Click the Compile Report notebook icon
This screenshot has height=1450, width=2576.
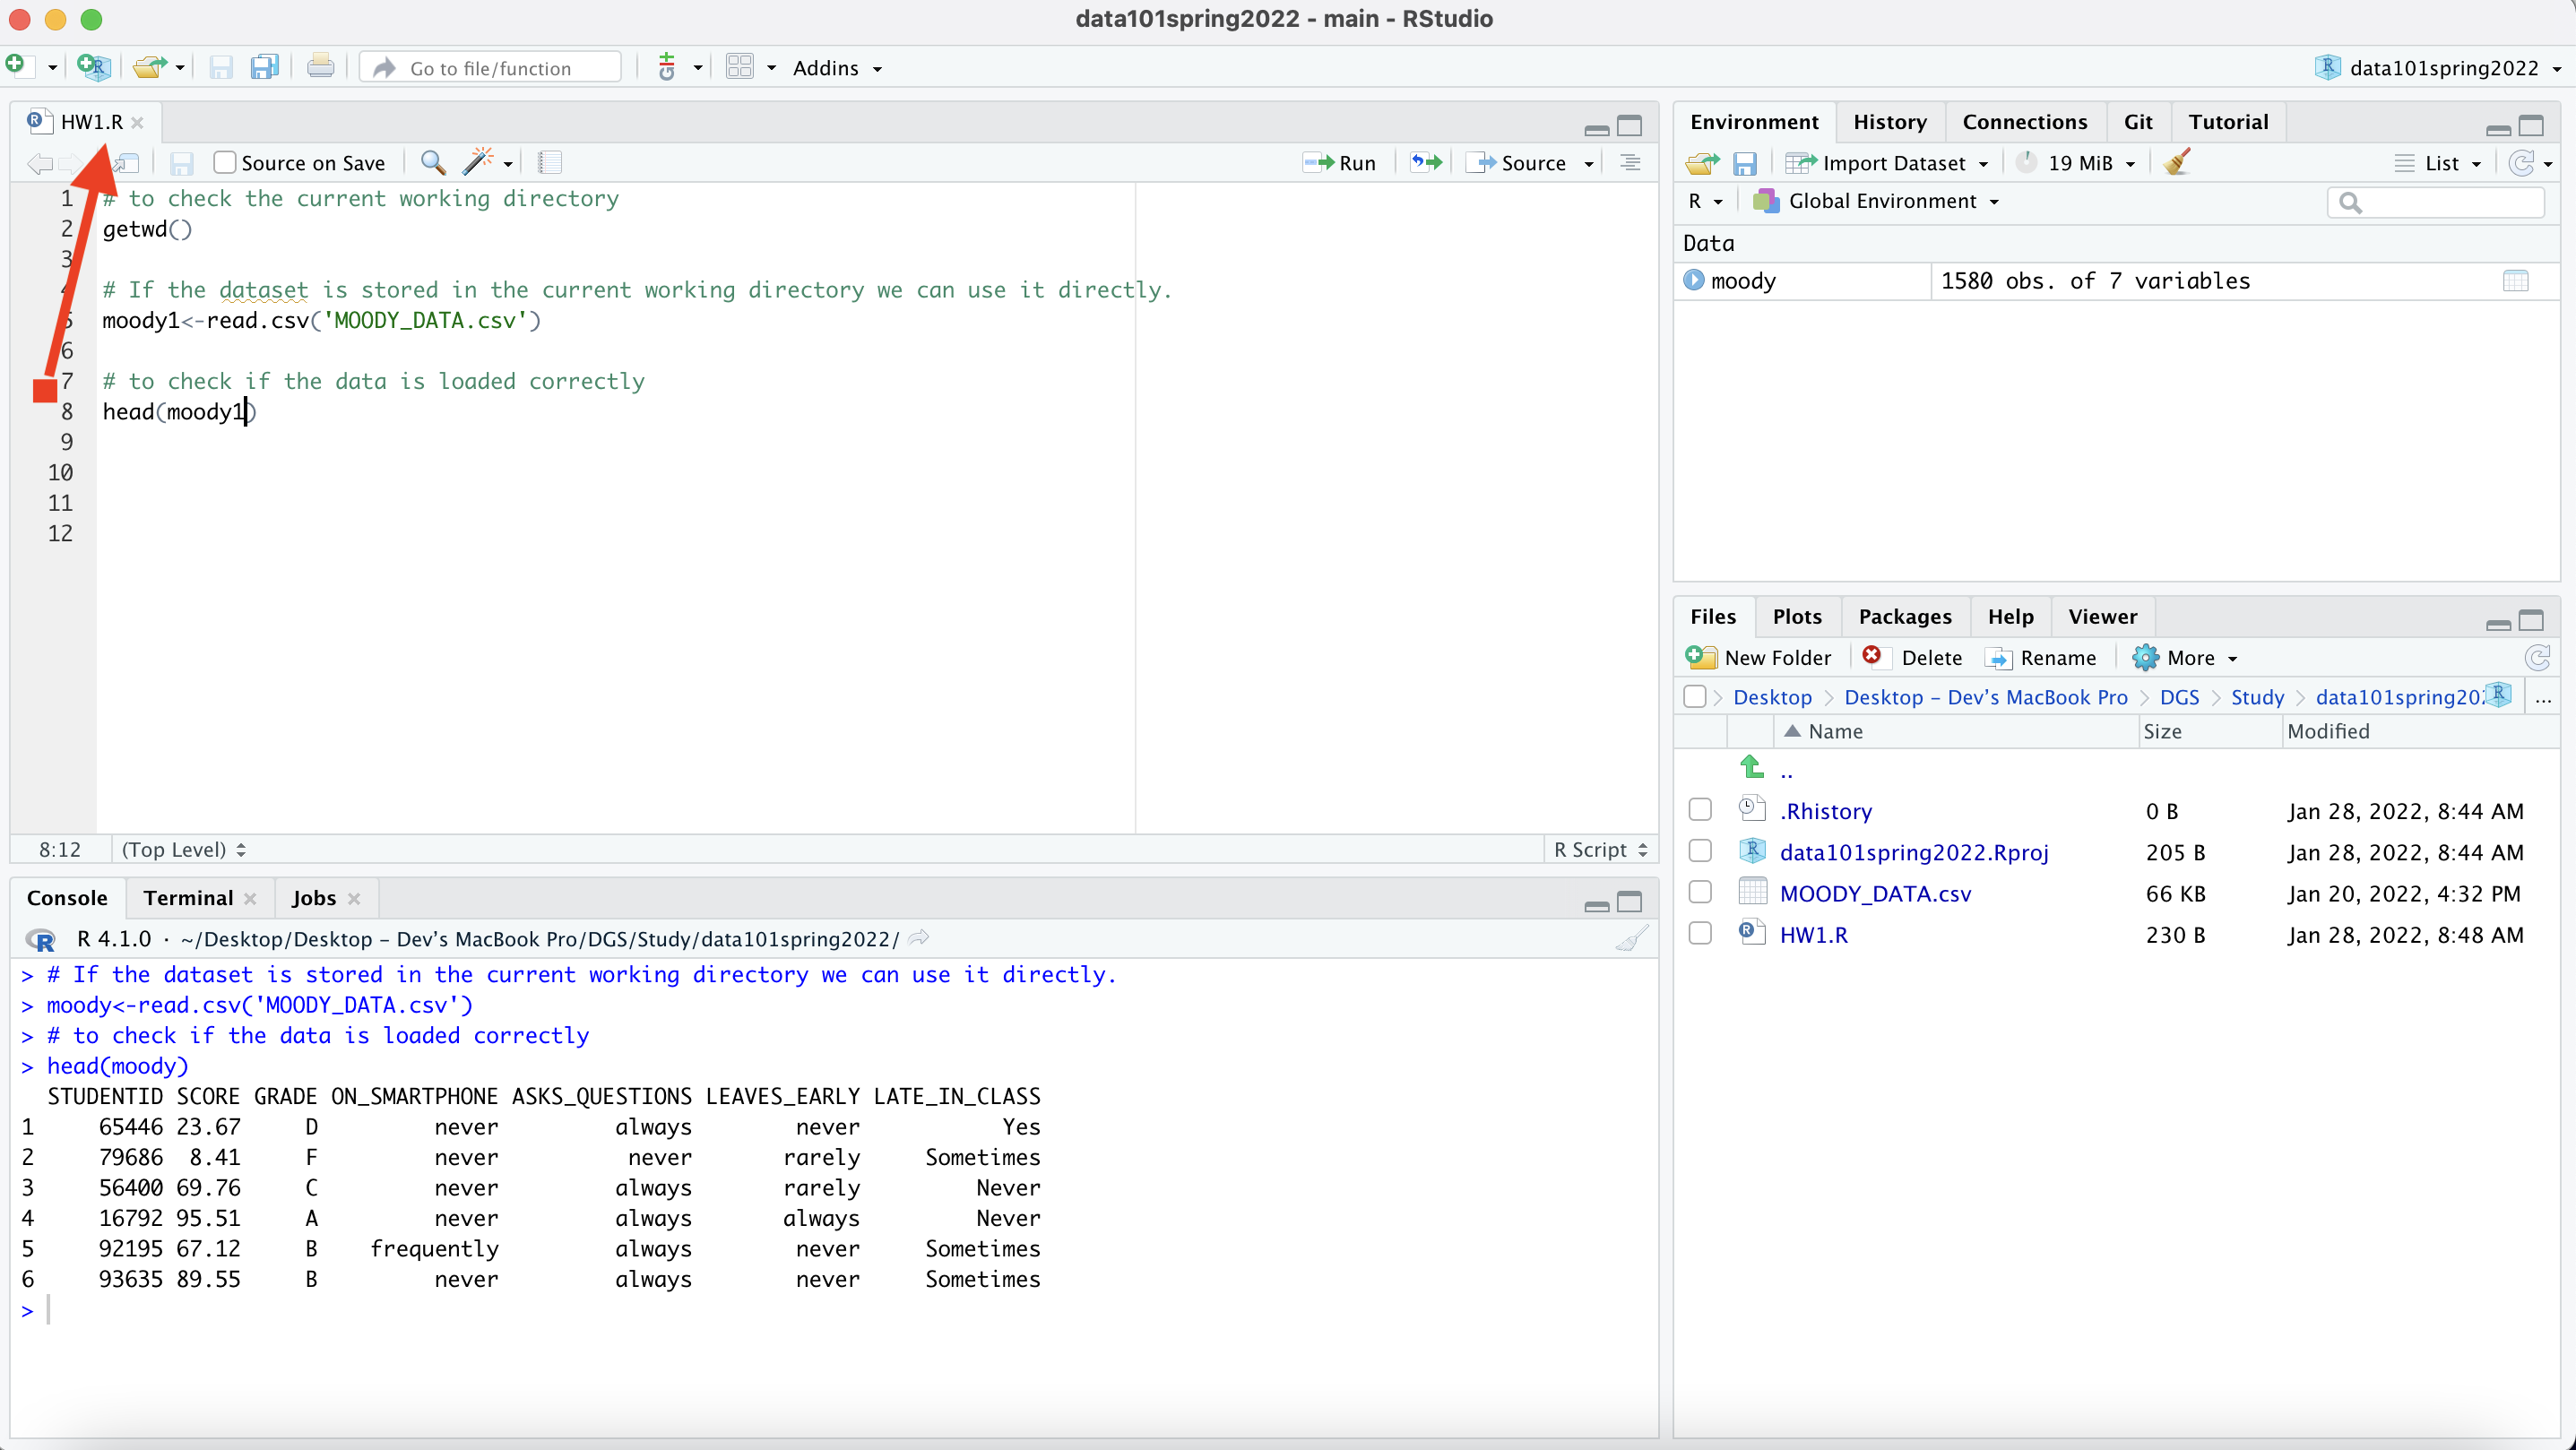(x=550, y=162)
